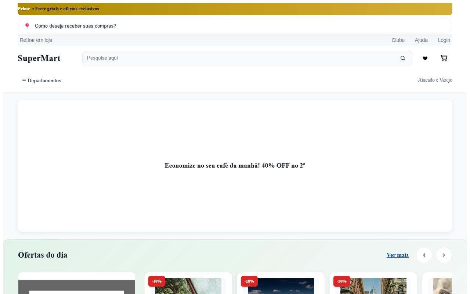
Task: Click the breakfast 40% OFF banner
Action: pyautogui.click(x=235, y=165)
